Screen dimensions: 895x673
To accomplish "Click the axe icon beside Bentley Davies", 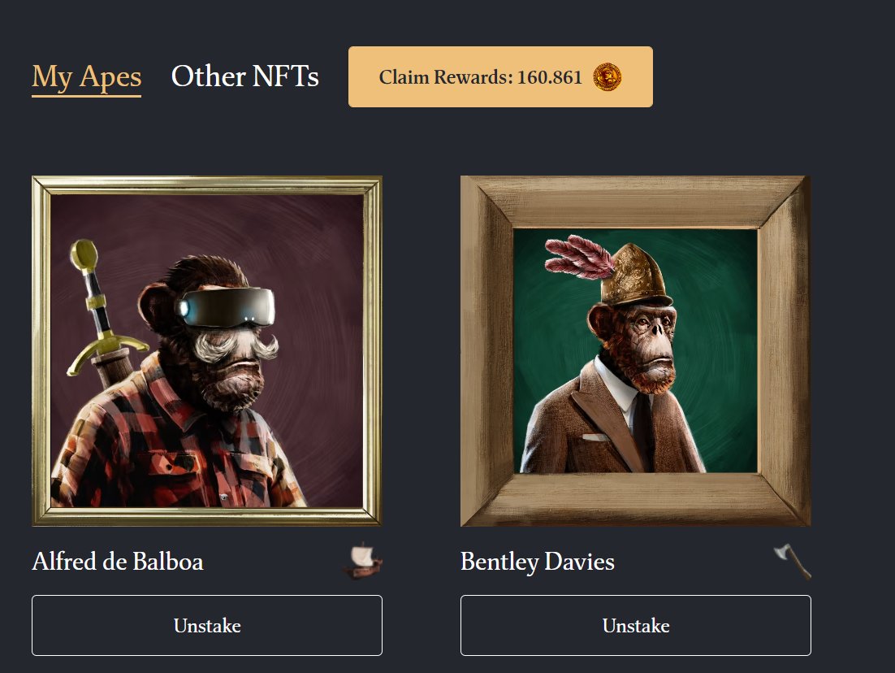I will pyautogui.click(x=792, y=561).
